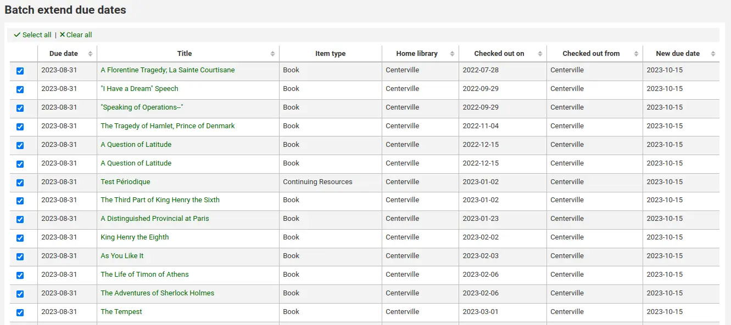Open "Speaking of Operations--" title link
Screen dimensions: 731x325
(x=142, y=107)
